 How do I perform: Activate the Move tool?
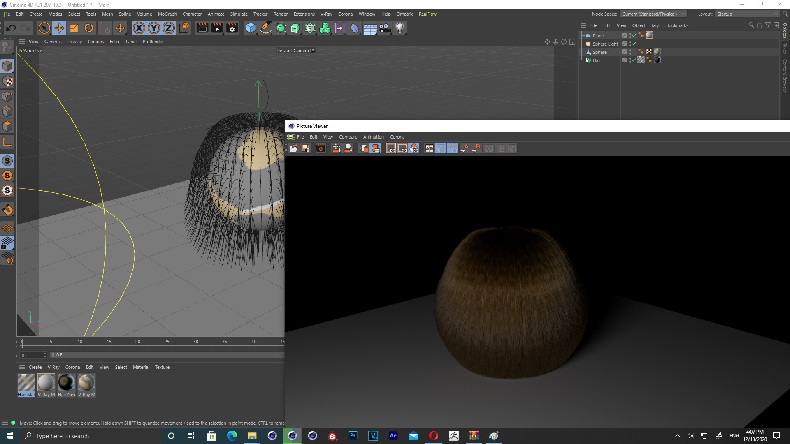point(59,28)
